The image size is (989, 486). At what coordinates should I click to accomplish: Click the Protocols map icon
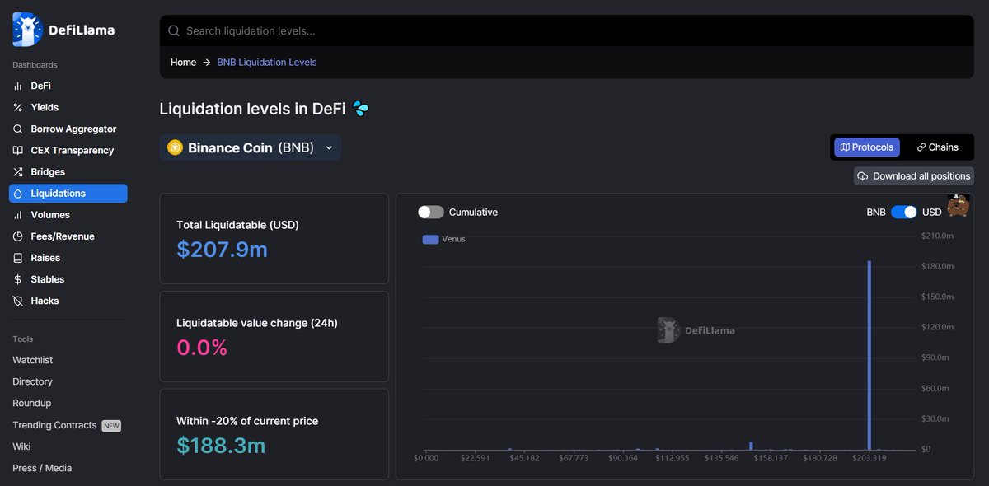click(x=845, y=147)
